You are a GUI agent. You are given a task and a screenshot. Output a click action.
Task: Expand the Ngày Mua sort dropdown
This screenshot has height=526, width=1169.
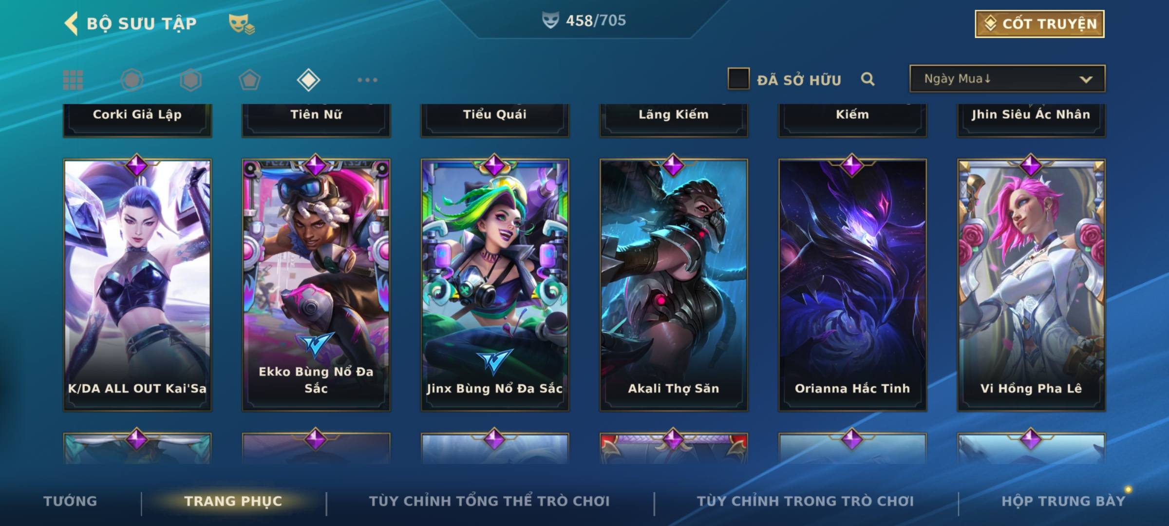tap(1007, 79)
